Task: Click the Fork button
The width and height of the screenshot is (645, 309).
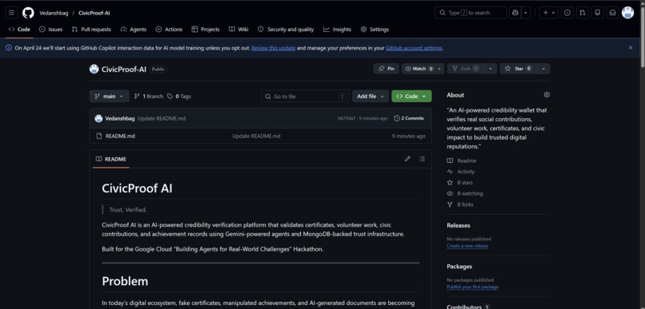Action: [466, 69]
